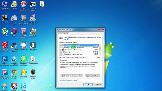Screen dimensions: 162x91
Task: Open the Opera browser icon
Action: pyautogui.click(x=14, y=32)
